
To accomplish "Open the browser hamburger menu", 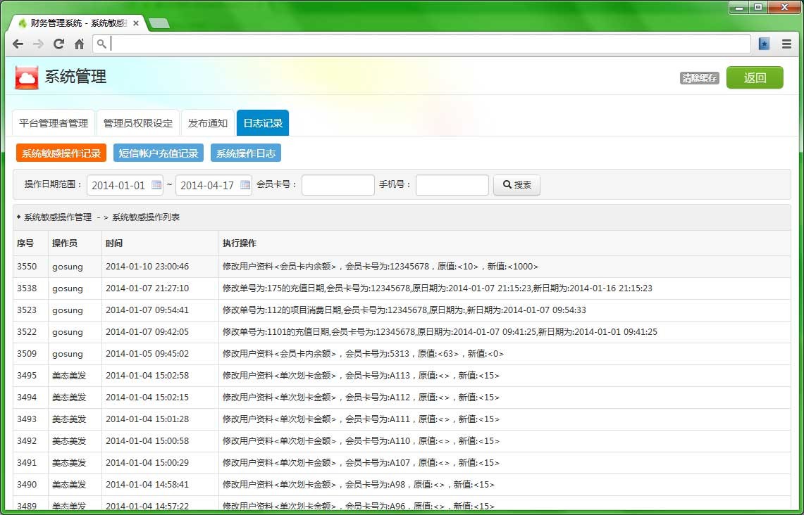I will pyautogui.click(x=786, y=44).
